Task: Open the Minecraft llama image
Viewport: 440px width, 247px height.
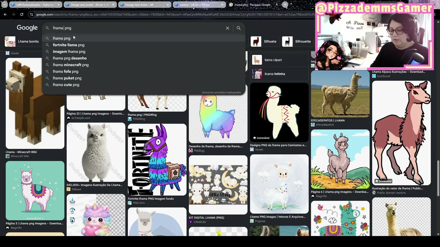Action: point(35,103)
